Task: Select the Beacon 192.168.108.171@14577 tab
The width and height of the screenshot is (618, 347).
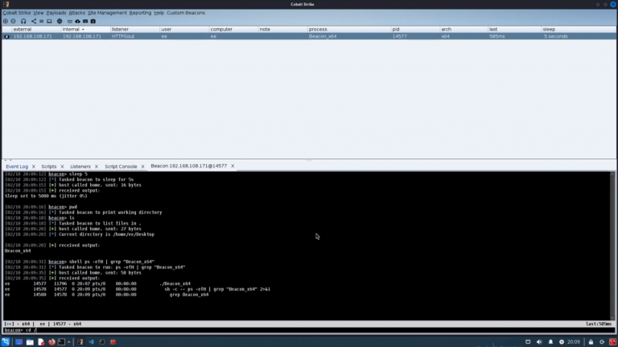Action: click(189, 166)
